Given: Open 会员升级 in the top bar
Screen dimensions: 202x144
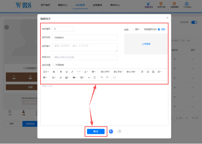Looking at the screenshot, I should click(161, 5).
